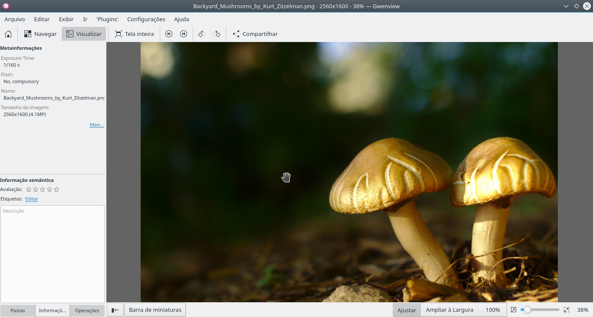The width and height of the screenshot is (593, 317).
Task: Switch to the Operações panel tab
Action: [x=87, y=310]
